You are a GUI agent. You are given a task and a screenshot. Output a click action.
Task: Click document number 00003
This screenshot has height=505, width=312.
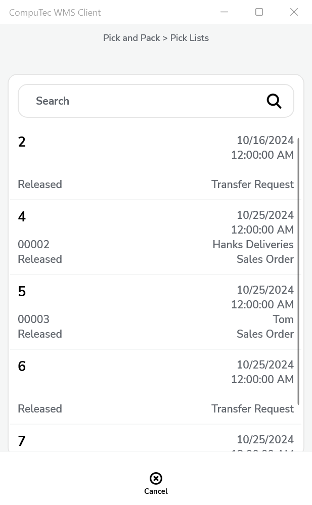(x=33, y=319)
